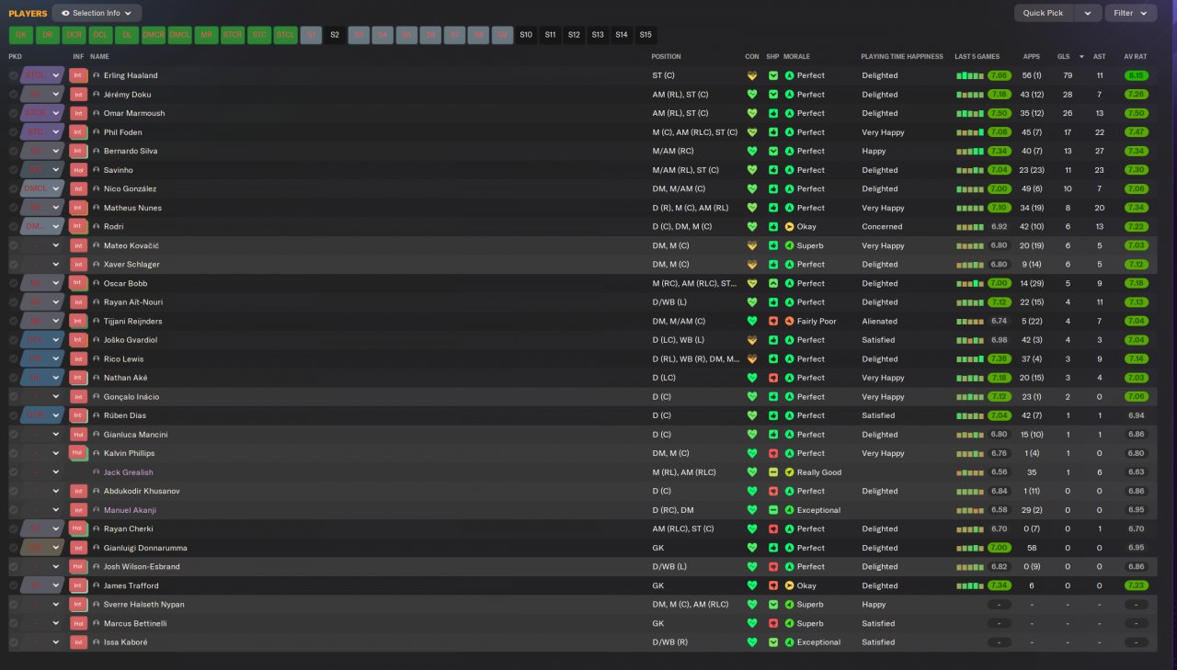Click Mateo Kovačić's condition heart icon
The width and height of the screenshot is (1177, 670).
coord(752,245)
